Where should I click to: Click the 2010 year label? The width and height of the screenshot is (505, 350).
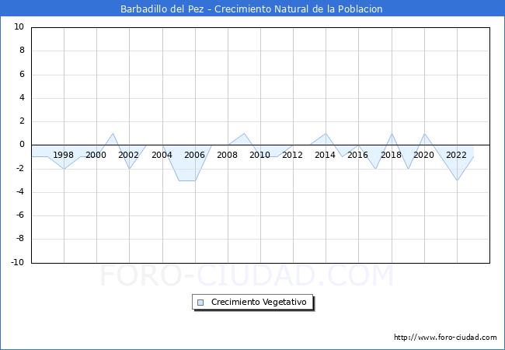pos(260,155)
